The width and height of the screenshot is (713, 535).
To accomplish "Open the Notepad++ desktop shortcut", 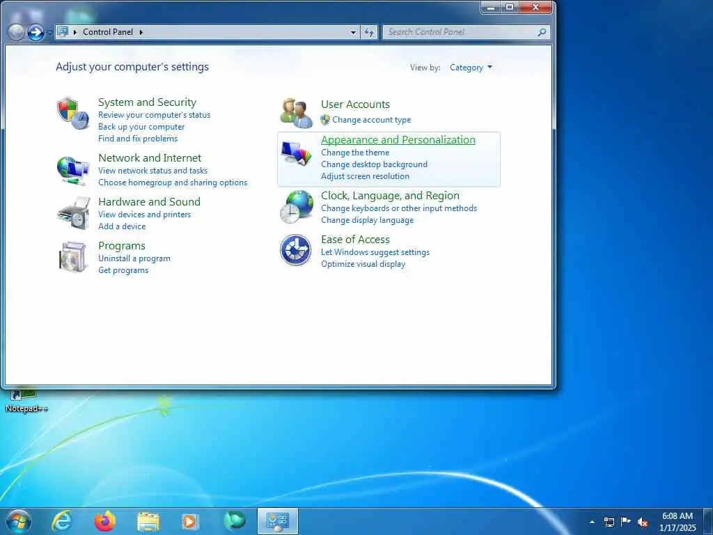I will tap(26, 401).
